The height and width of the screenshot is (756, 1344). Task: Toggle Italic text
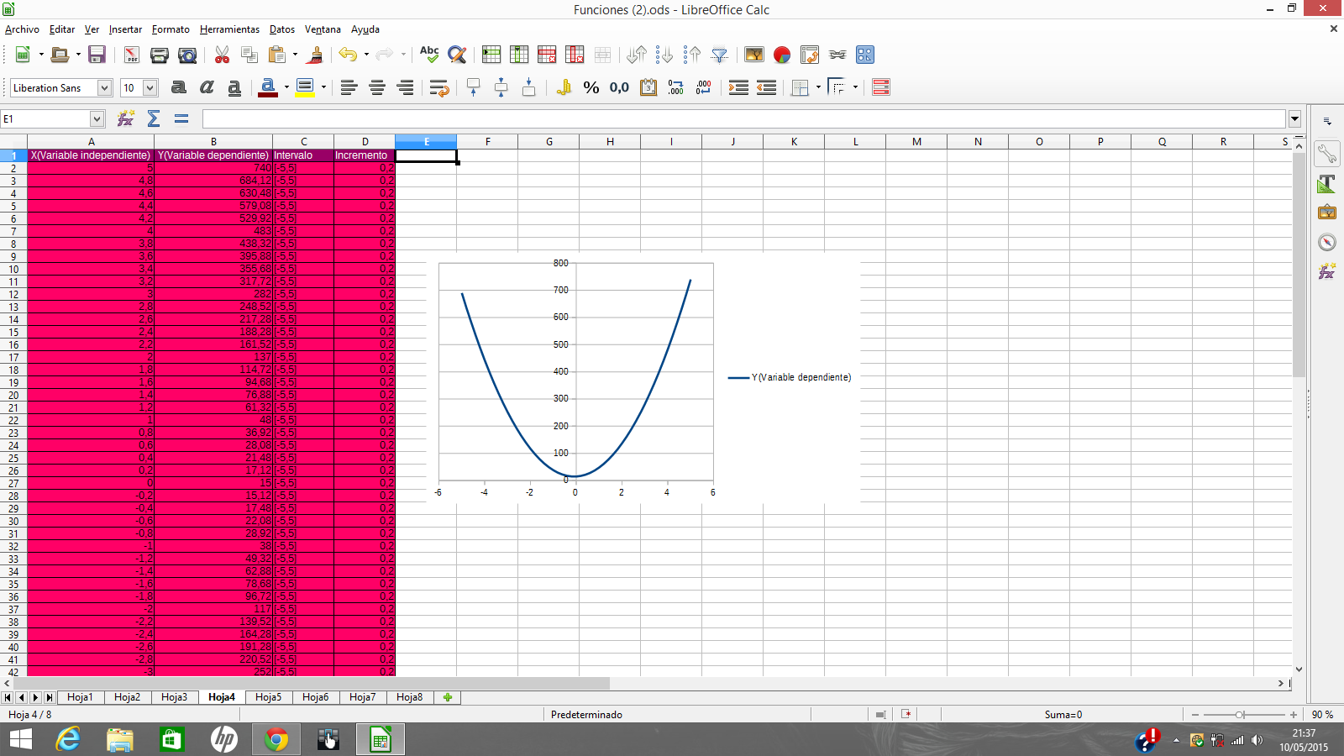[x=207, y=87]
